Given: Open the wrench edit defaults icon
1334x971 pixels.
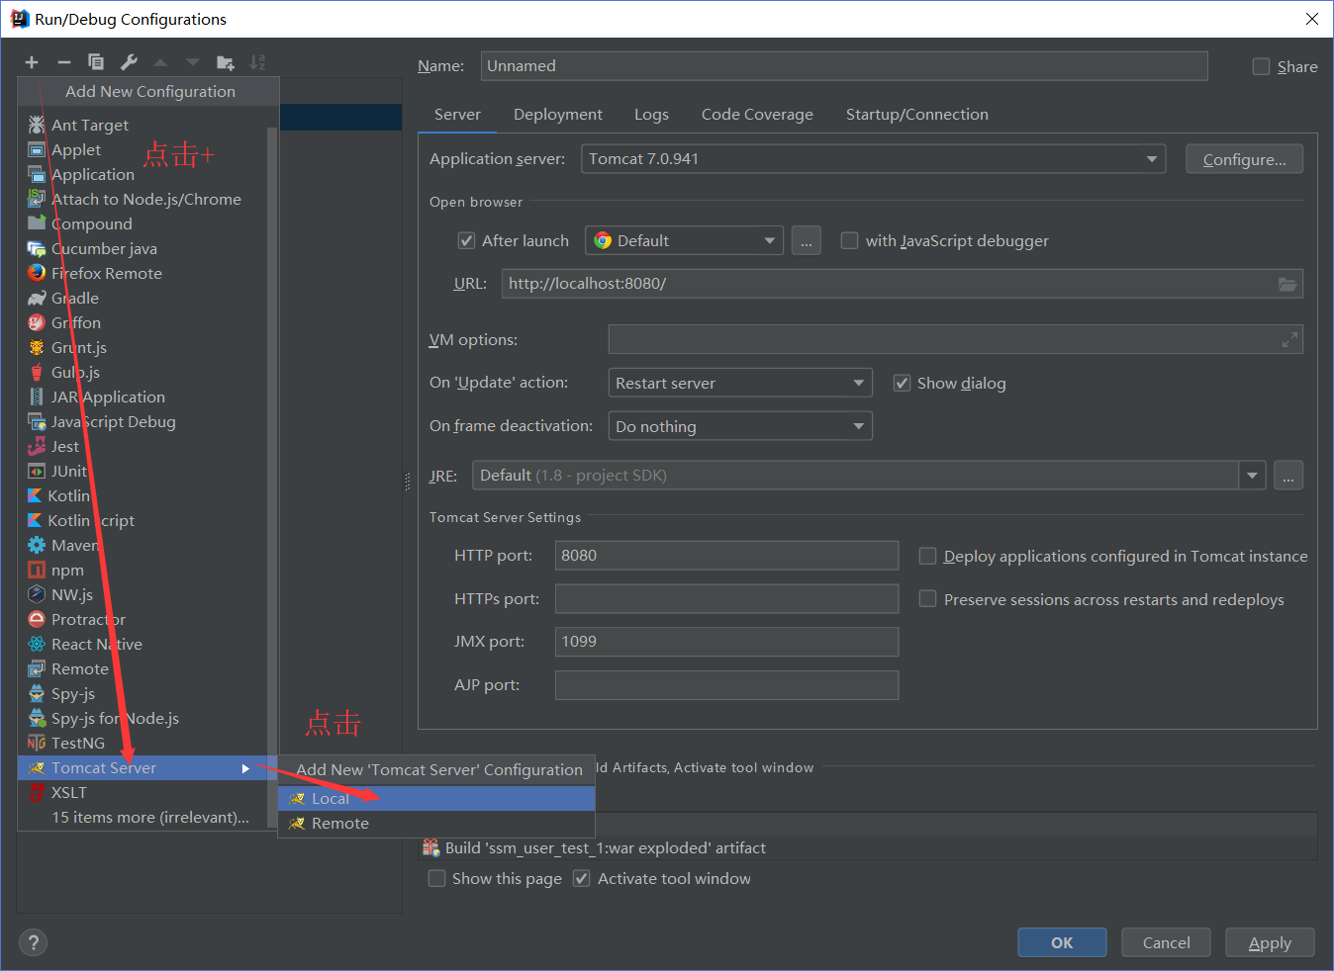Looking at the screenshot, I should [x=129, y=62].
